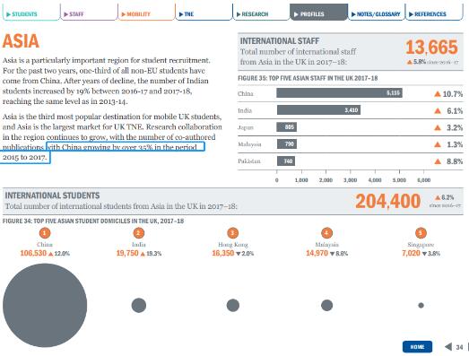
Task: Click the orange number 5 Singapore badge
Action: (421, 233)
